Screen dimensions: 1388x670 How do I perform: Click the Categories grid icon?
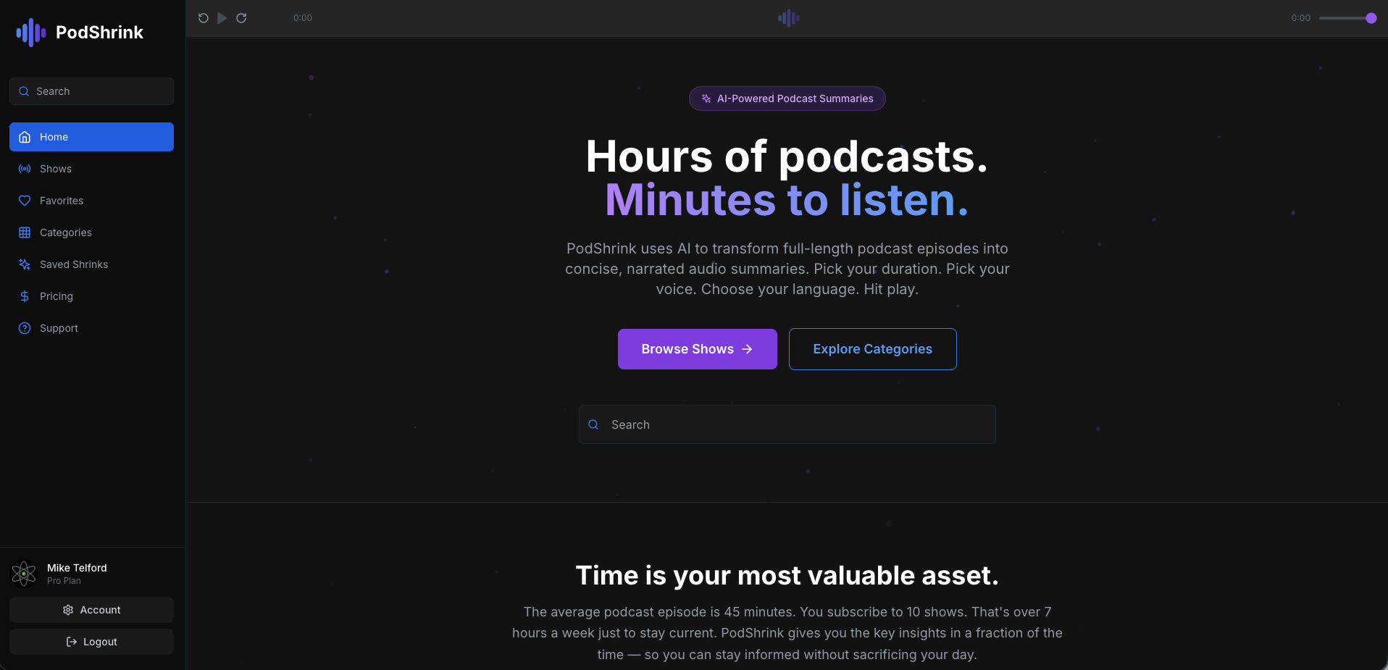coord(24,233)
